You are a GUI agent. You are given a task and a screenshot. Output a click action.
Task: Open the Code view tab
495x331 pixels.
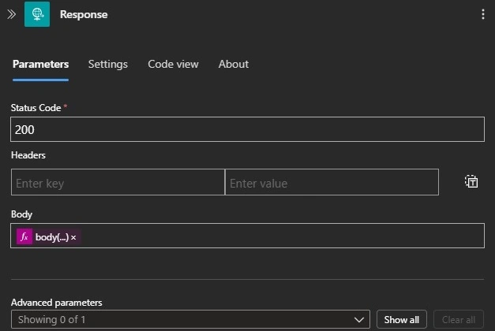pyautogui.click(x=173, y=65)
